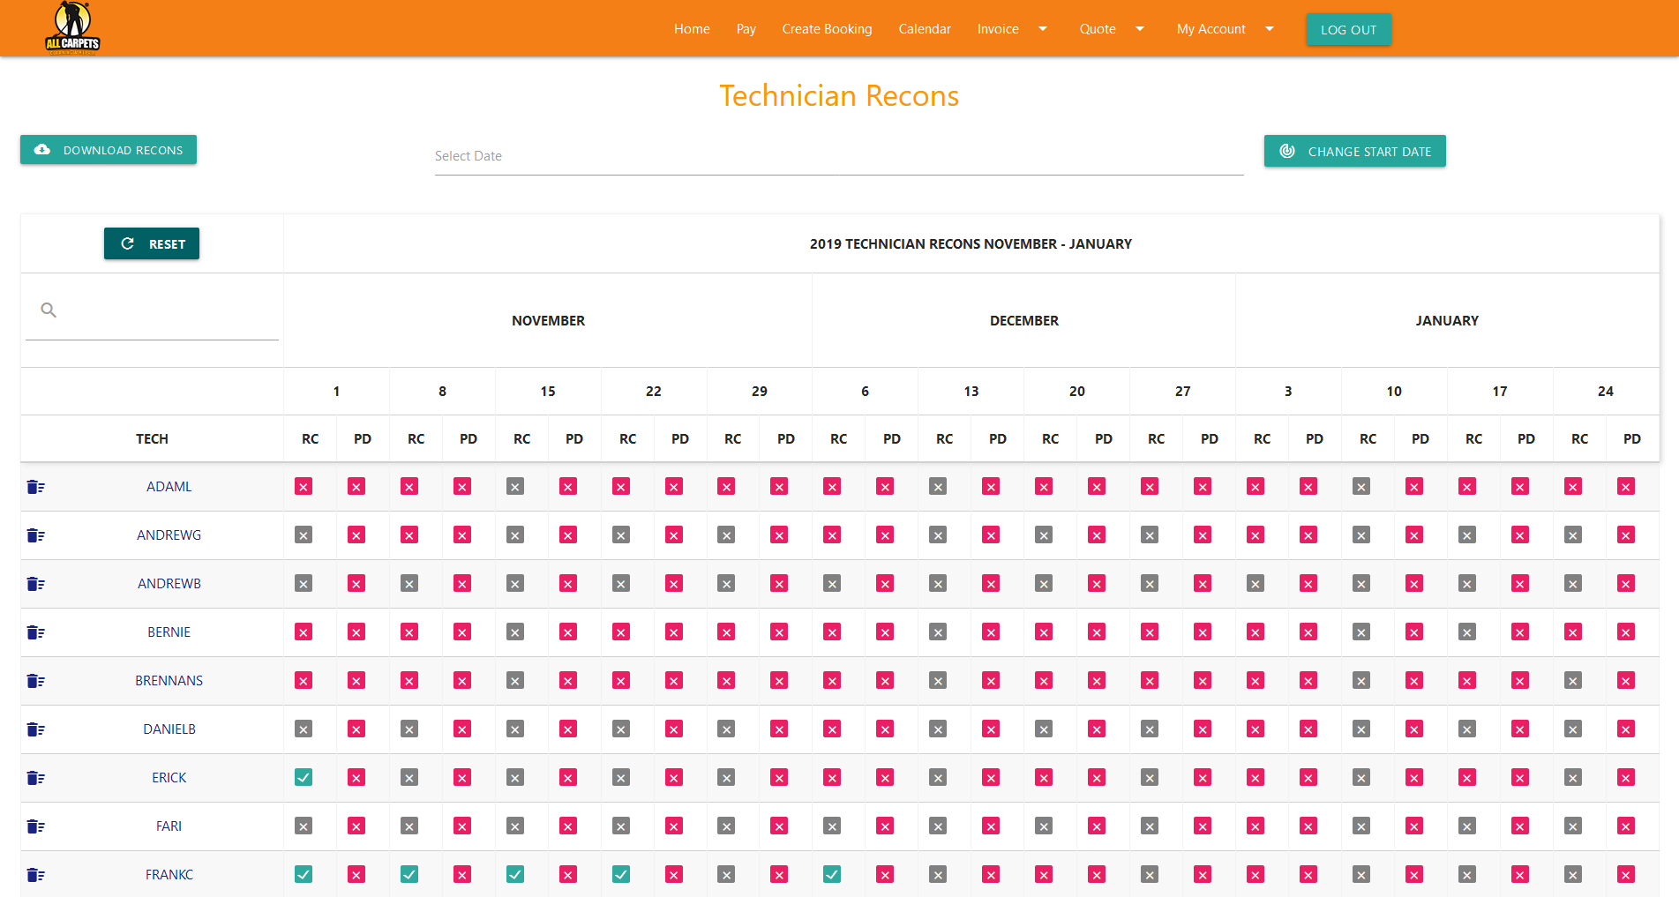This screenshot has width=1679, height=897.
Task: Open the row menu icon for ADAML
Action: pyautogui.click(x=35, y=487)
